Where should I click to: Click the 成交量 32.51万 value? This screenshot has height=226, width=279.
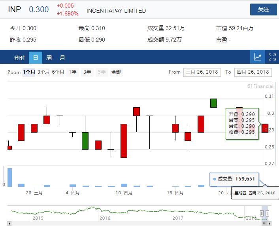[166, 28]
